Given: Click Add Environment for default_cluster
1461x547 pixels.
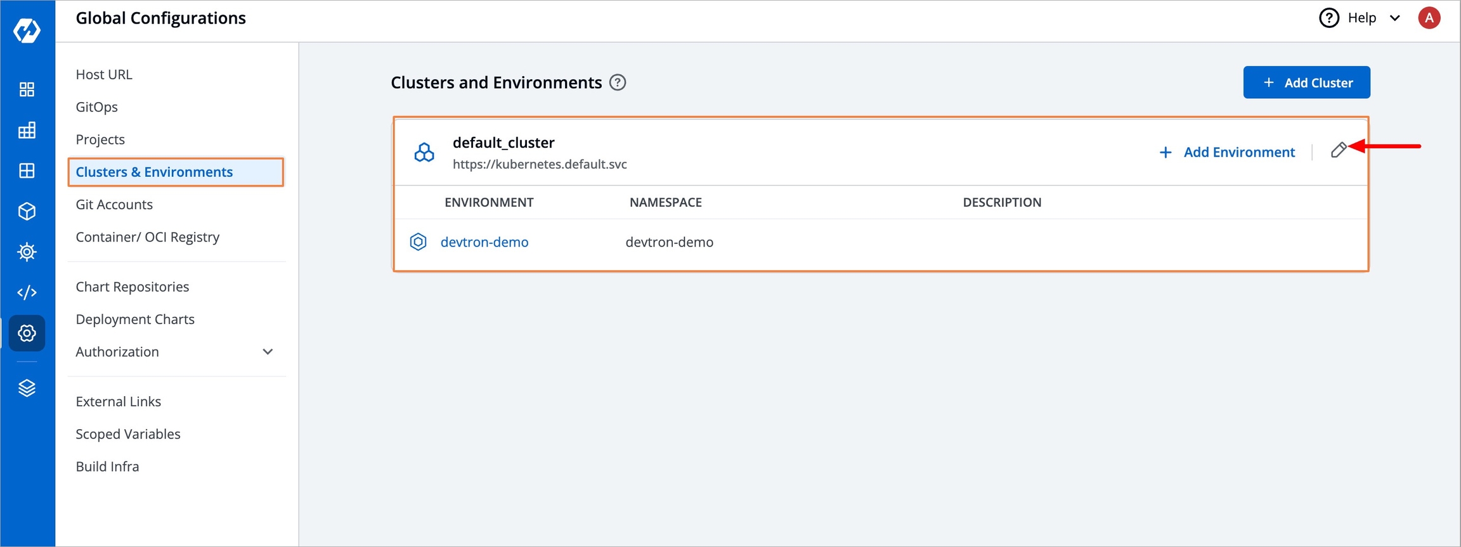Looking at the screenshot, I should point(1227,152).
